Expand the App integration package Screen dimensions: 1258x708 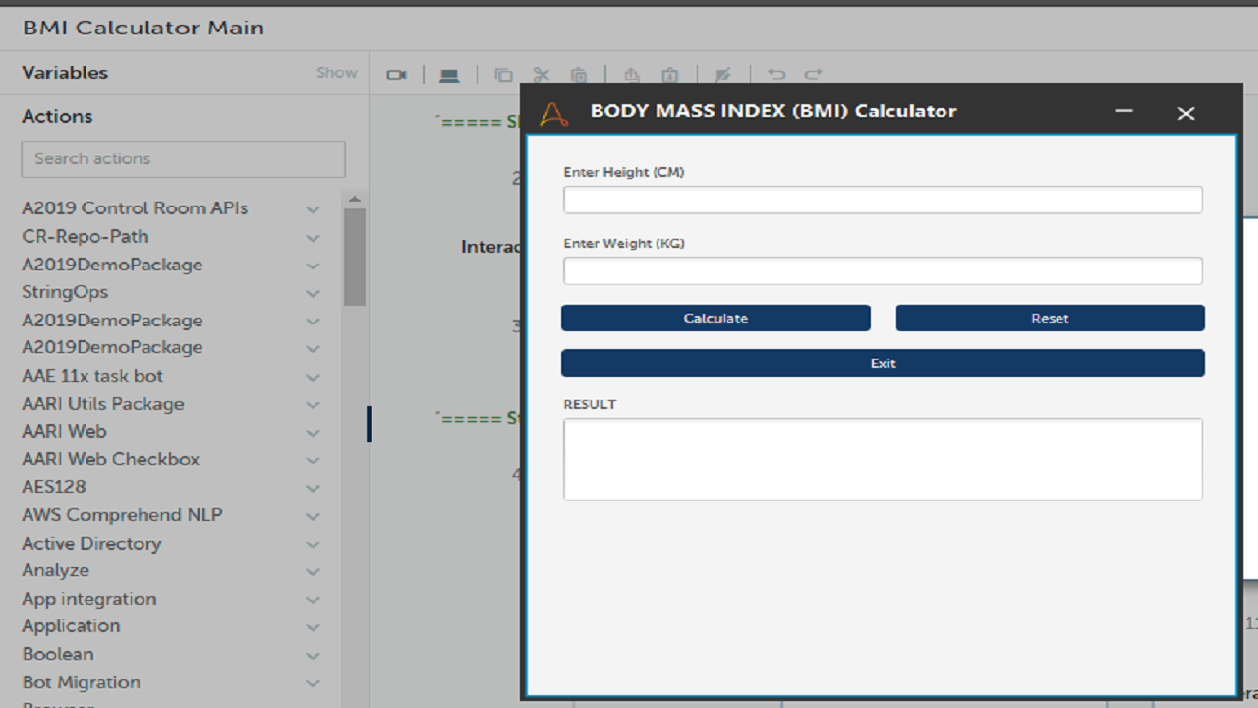pos(313,600)
